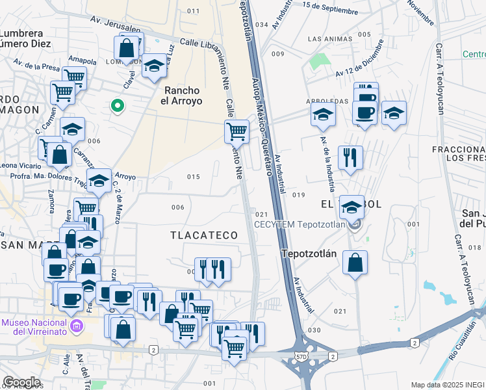Open the Google logo link
This screenshot has width=486, height=390.
pos(21,383)
